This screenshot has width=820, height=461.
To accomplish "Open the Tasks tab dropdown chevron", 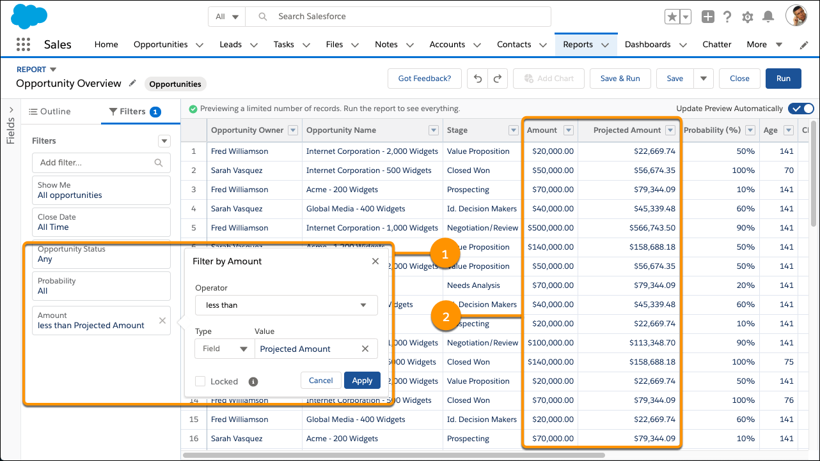I will tap(306, 45).
